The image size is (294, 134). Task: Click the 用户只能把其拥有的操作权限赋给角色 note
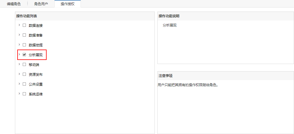(x=188, y=85)
